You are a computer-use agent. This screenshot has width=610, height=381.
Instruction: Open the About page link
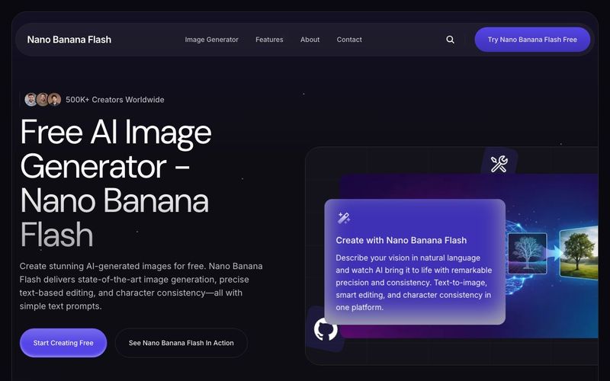[x=310, y=40]
